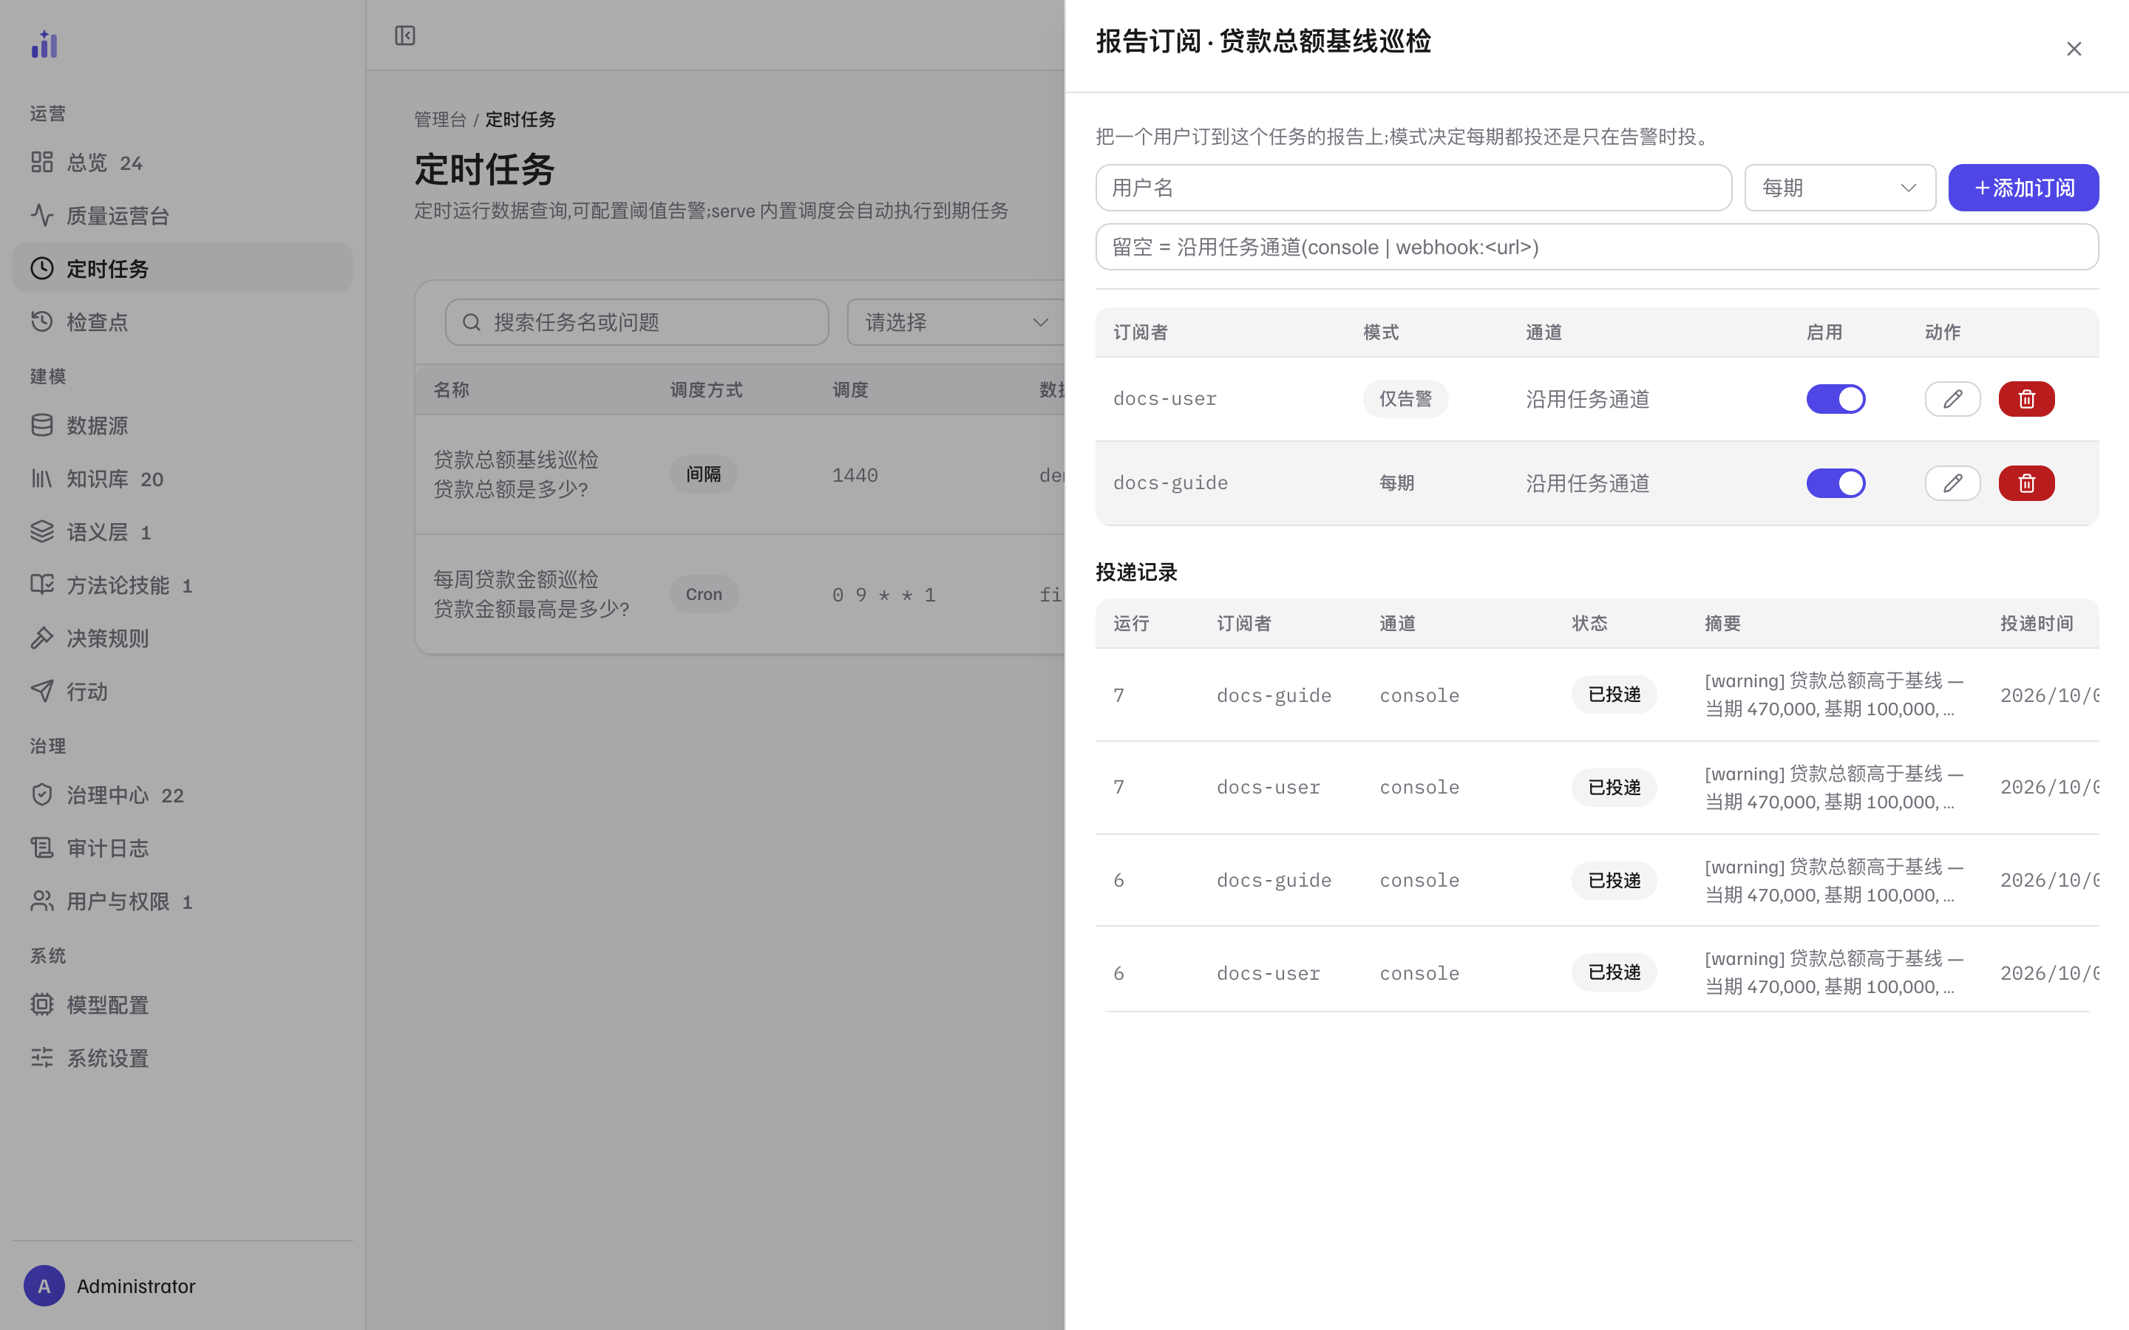Click the 间隔 schedule type tag

703,474
